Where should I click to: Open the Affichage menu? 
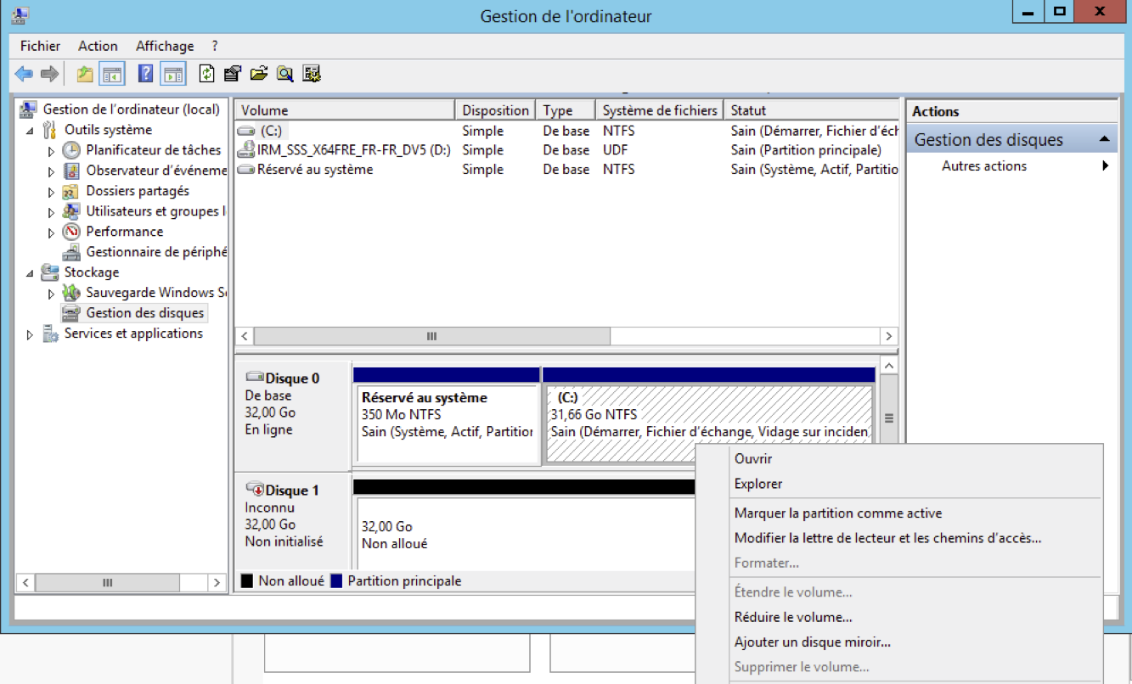pyautogui.click(x=165, y=46)
